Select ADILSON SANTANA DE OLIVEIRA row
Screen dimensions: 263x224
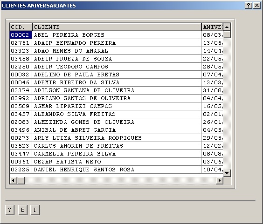click(117, 90)
